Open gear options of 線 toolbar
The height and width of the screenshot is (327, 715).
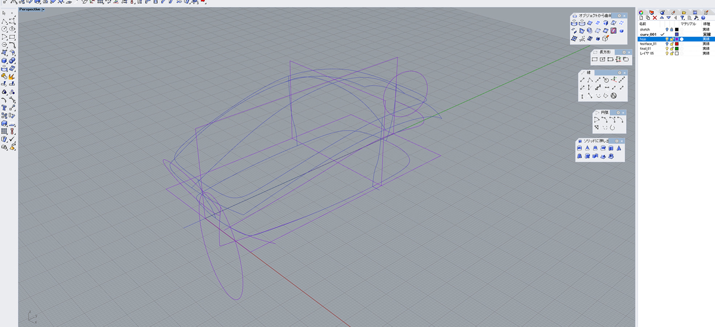(x=618, y=73)
